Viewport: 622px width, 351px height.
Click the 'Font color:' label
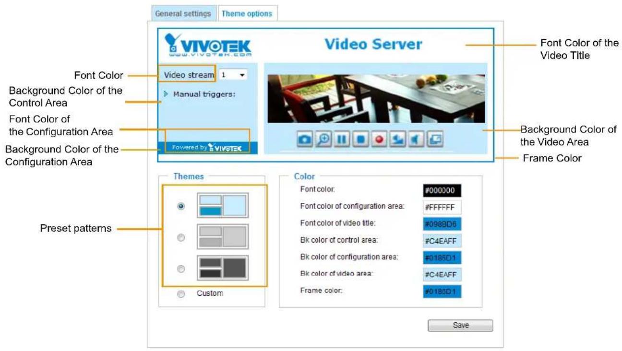point(317,189)
